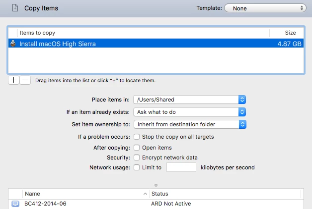The height and width of the screenshot is (209, 312).
Task: Select the BC412-2014-06 computer row
Action: coord(156,204)
